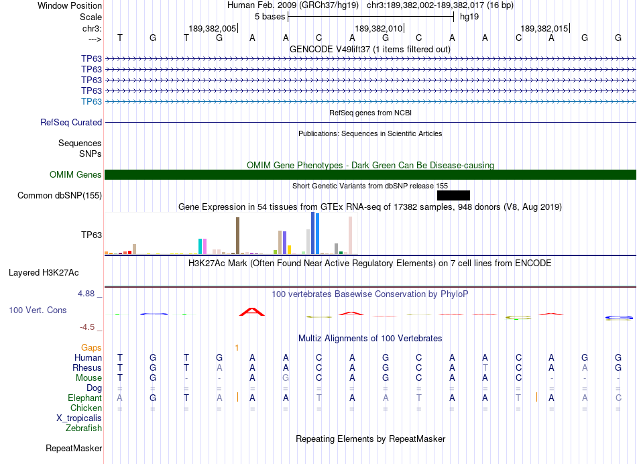Viewport: 637px width, 464px height.
Task: Click the orange Gaps label
Action: point(91,348)
